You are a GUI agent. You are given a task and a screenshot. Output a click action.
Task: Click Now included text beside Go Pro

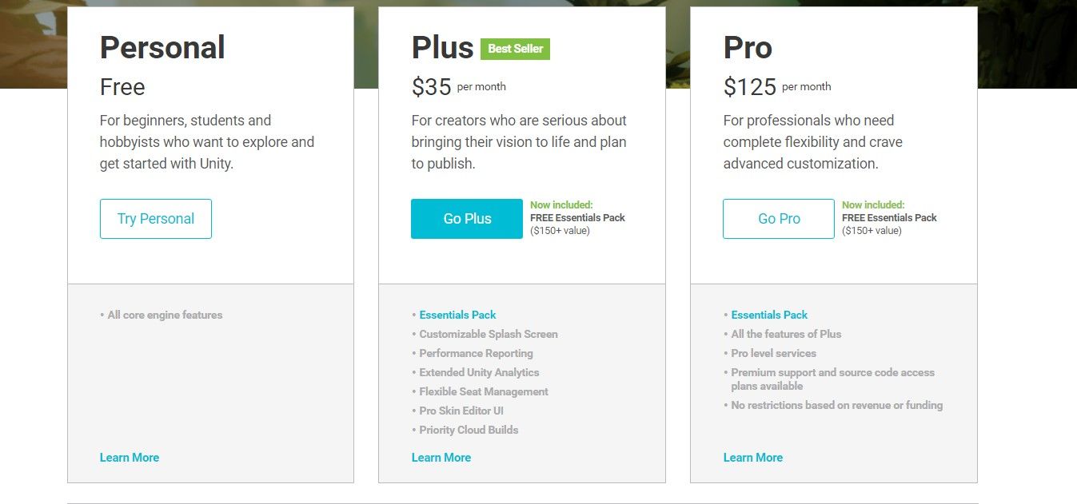(873, 205)
